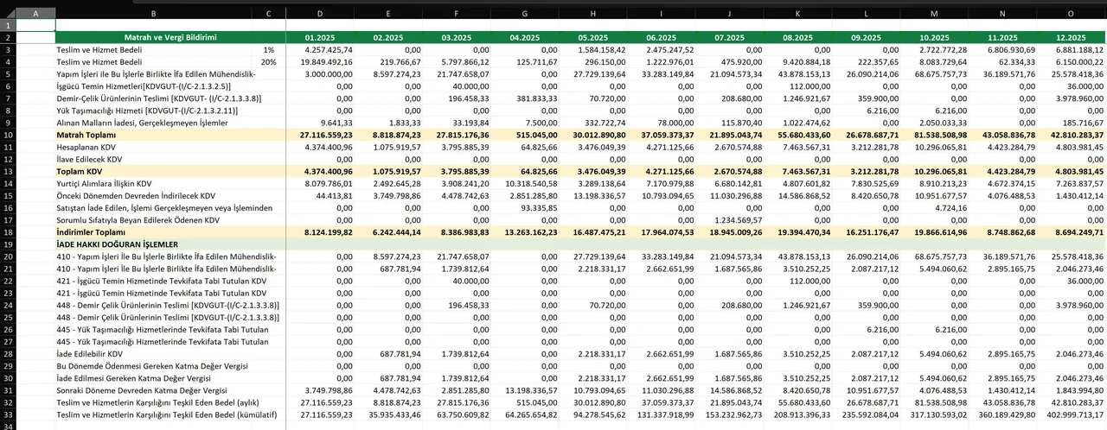1107x430 pixels.
Task: Select row 33 header number
Action: pos(8,414)
